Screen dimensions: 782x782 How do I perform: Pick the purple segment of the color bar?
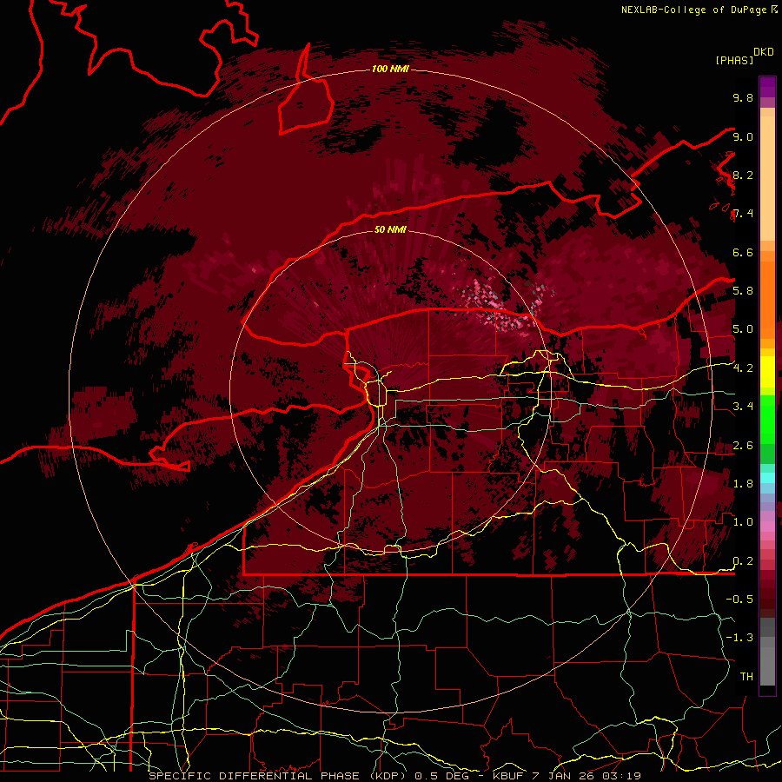(x=767, y=87)
